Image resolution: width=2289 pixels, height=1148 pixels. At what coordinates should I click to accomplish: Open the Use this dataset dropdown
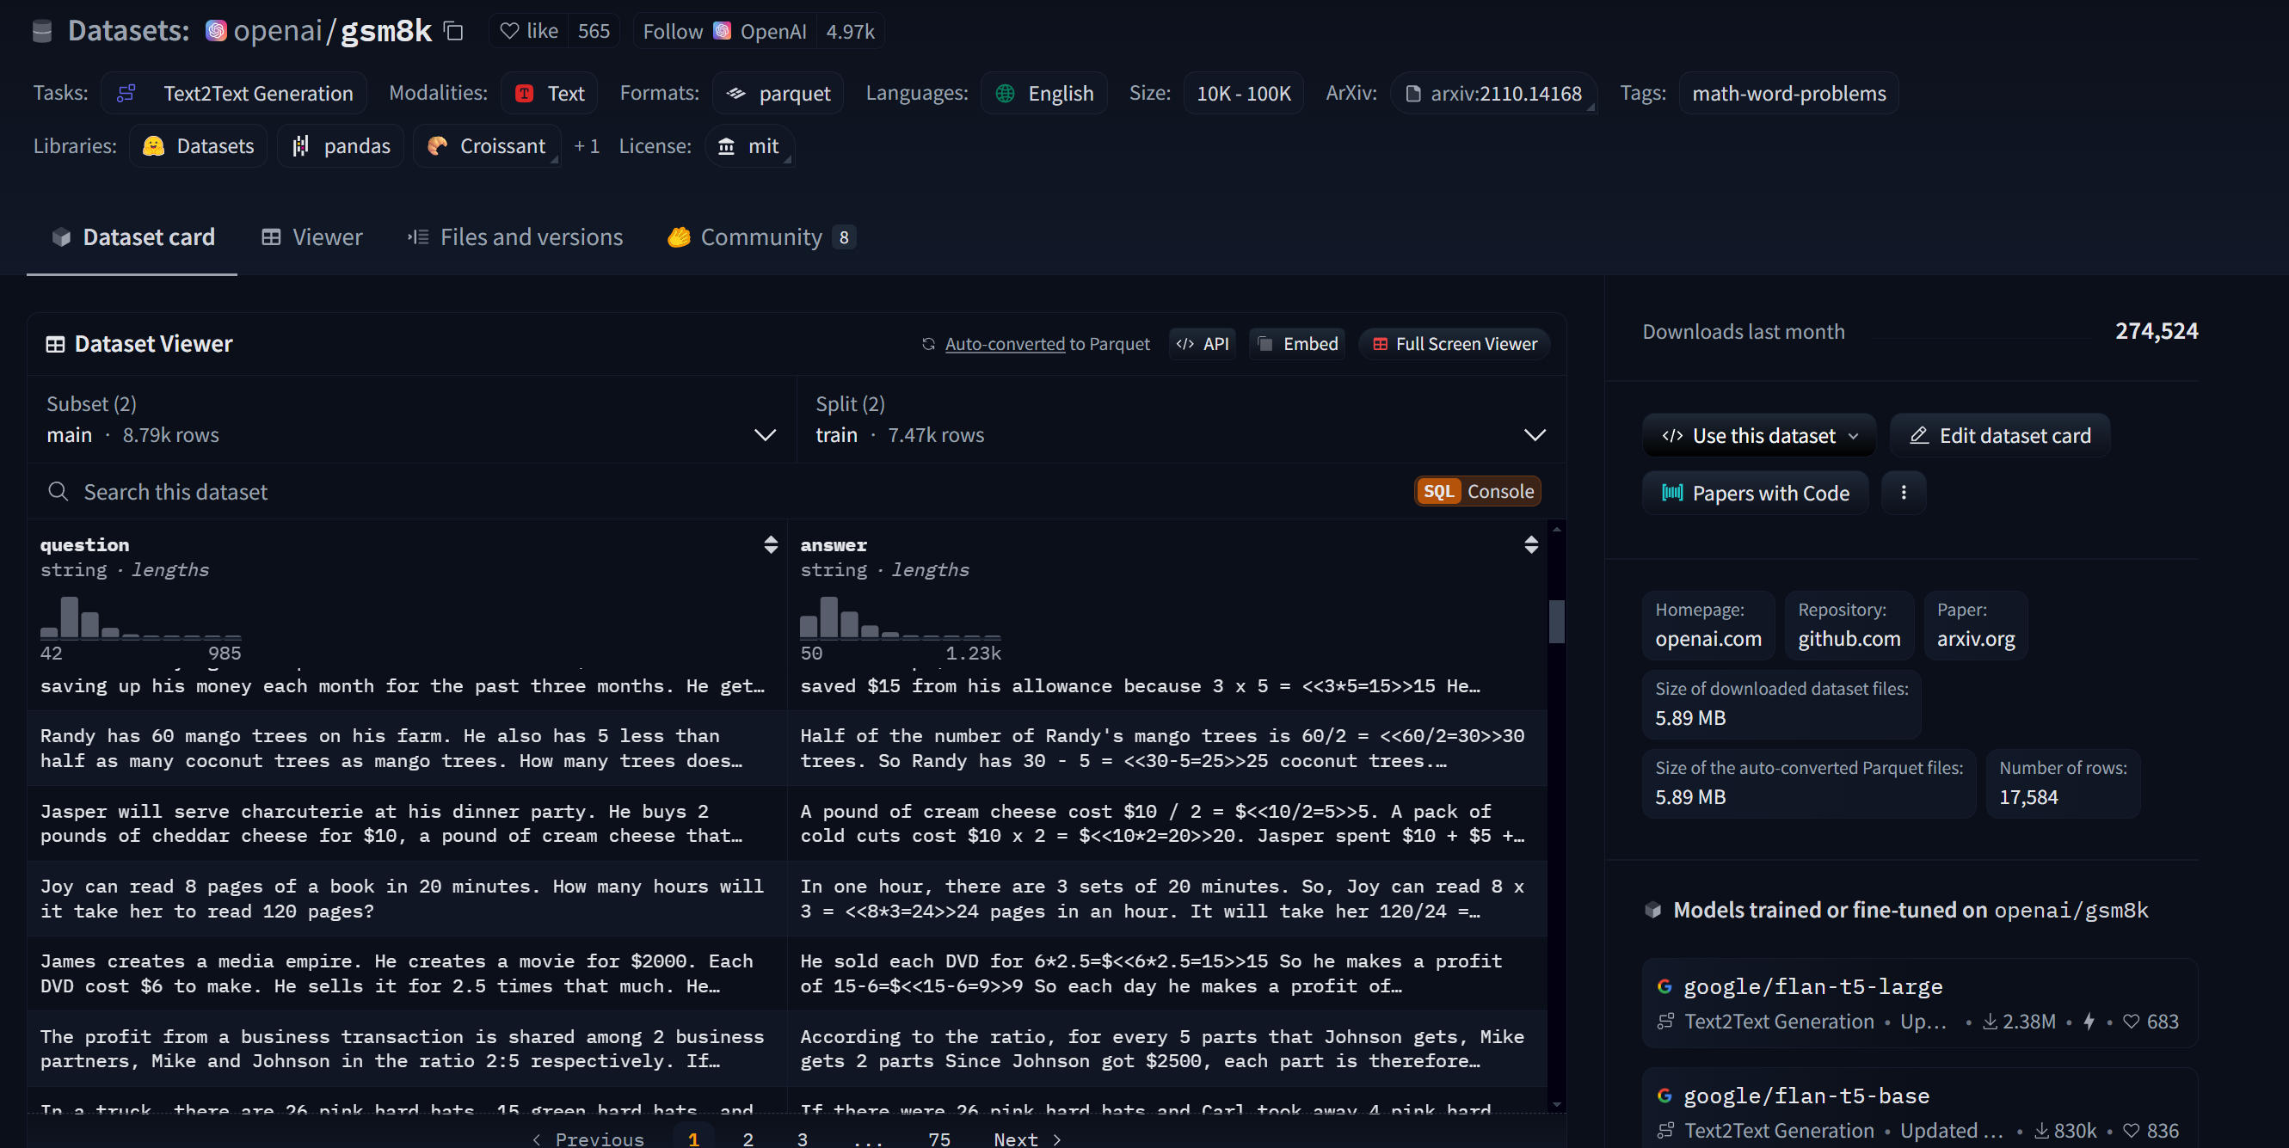tap(1758, 435)
